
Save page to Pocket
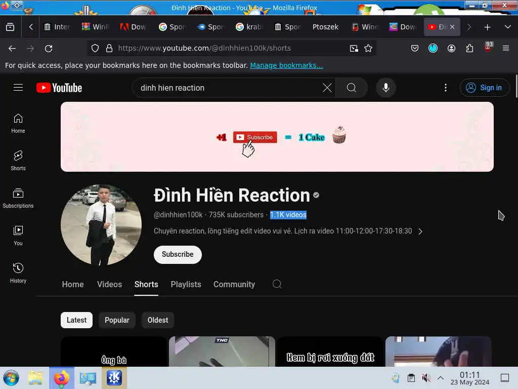(x=415, y=49)
